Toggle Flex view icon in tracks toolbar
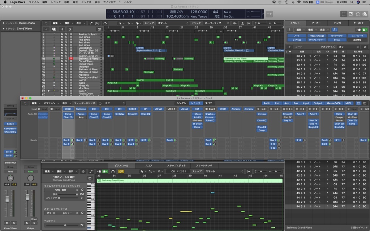The height and width of the screenshot is (231, 370). [97, 23]
